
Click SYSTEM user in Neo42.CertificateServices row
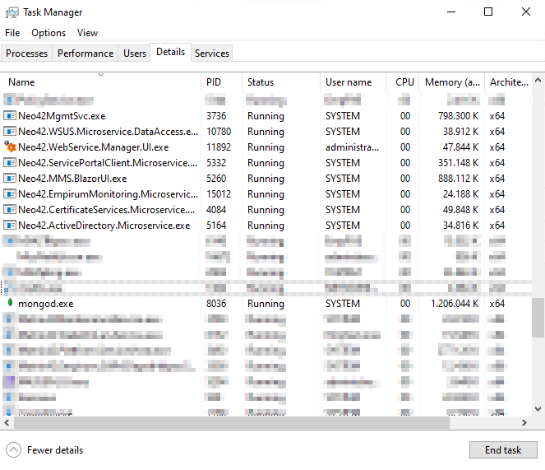coord(342,210)
